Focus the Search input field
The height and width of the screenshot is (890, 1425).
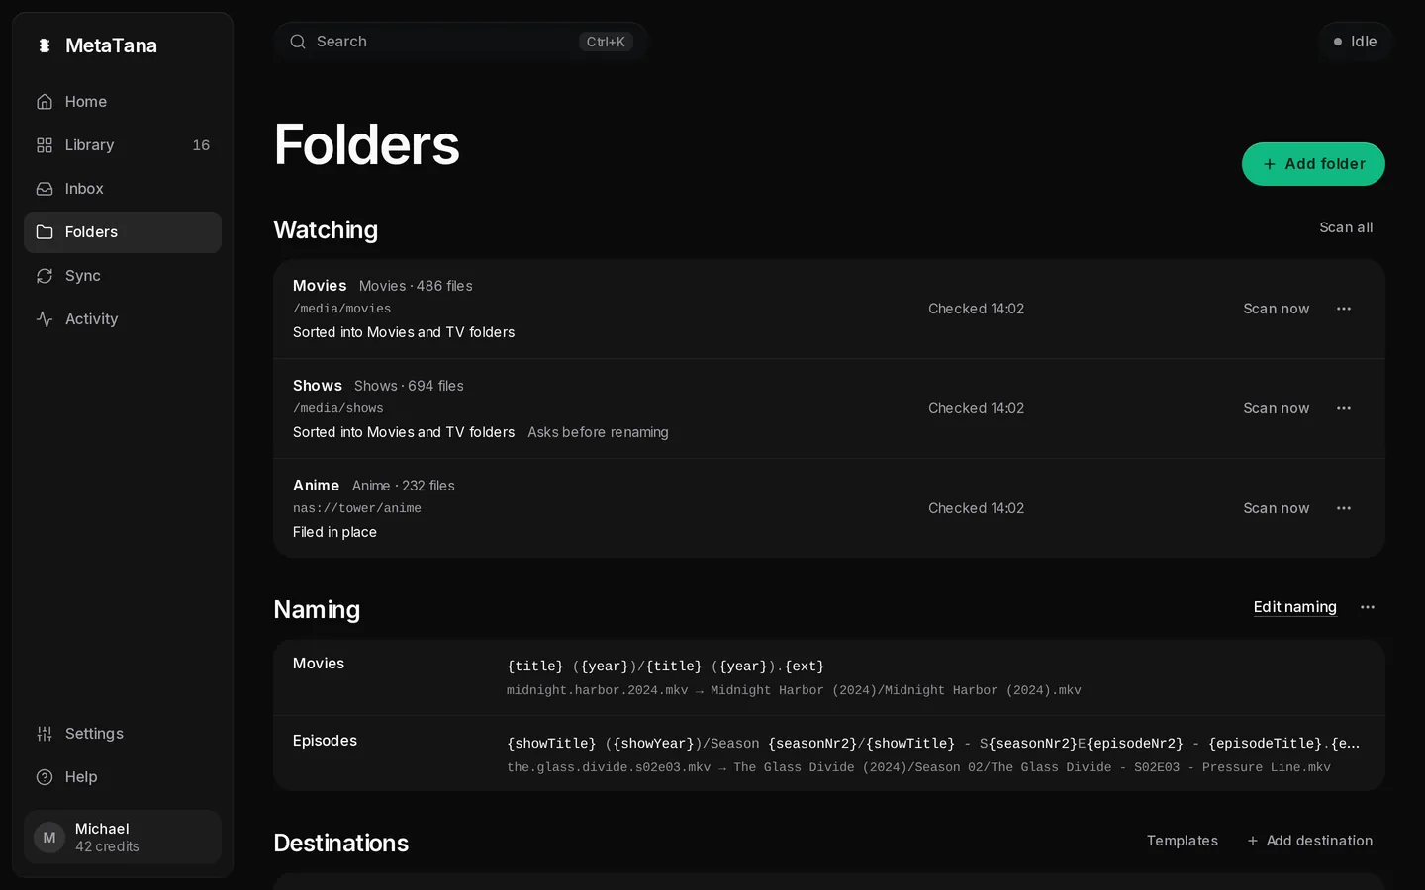pos(460,42)
